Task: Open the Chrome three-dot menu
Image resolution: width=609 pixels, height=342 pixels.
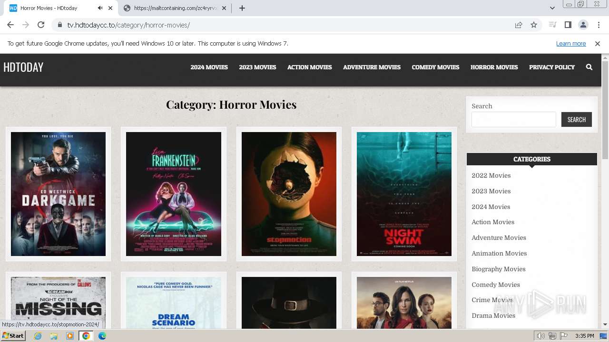Action: [x=599, y=25]
